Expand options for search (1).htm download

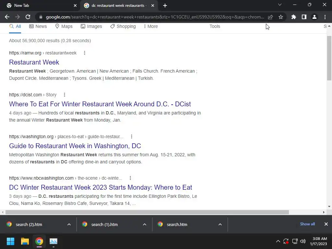(x=145, y=224)
